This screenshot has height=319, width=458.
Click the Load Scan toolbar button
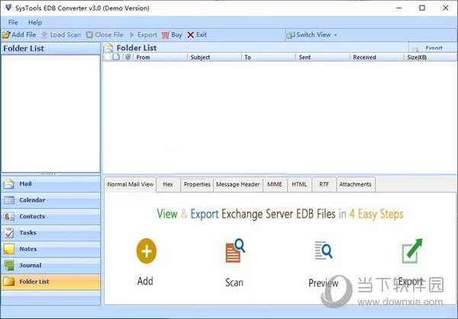[61, 35]
